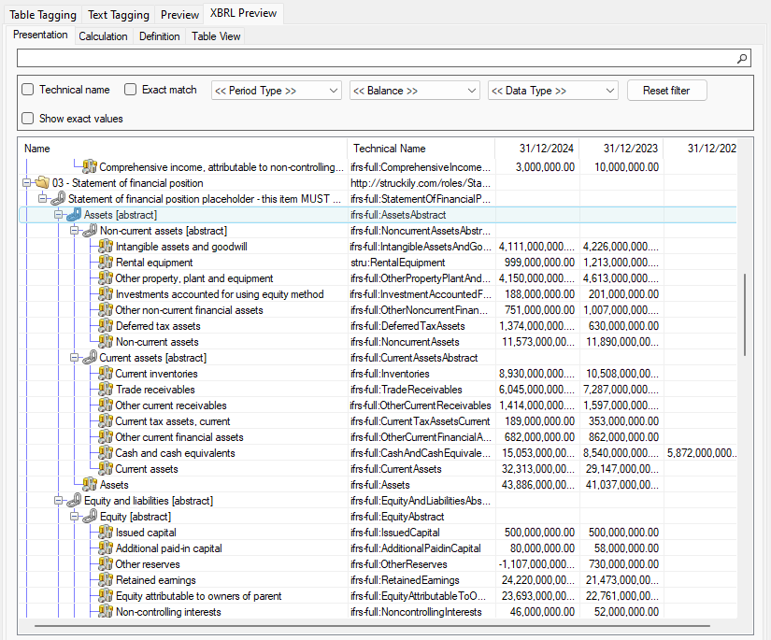Viewport: 771px width, 640px height.
Task: Click the Equity and liabilities [abstract] icon
Action: coord(74,501)
